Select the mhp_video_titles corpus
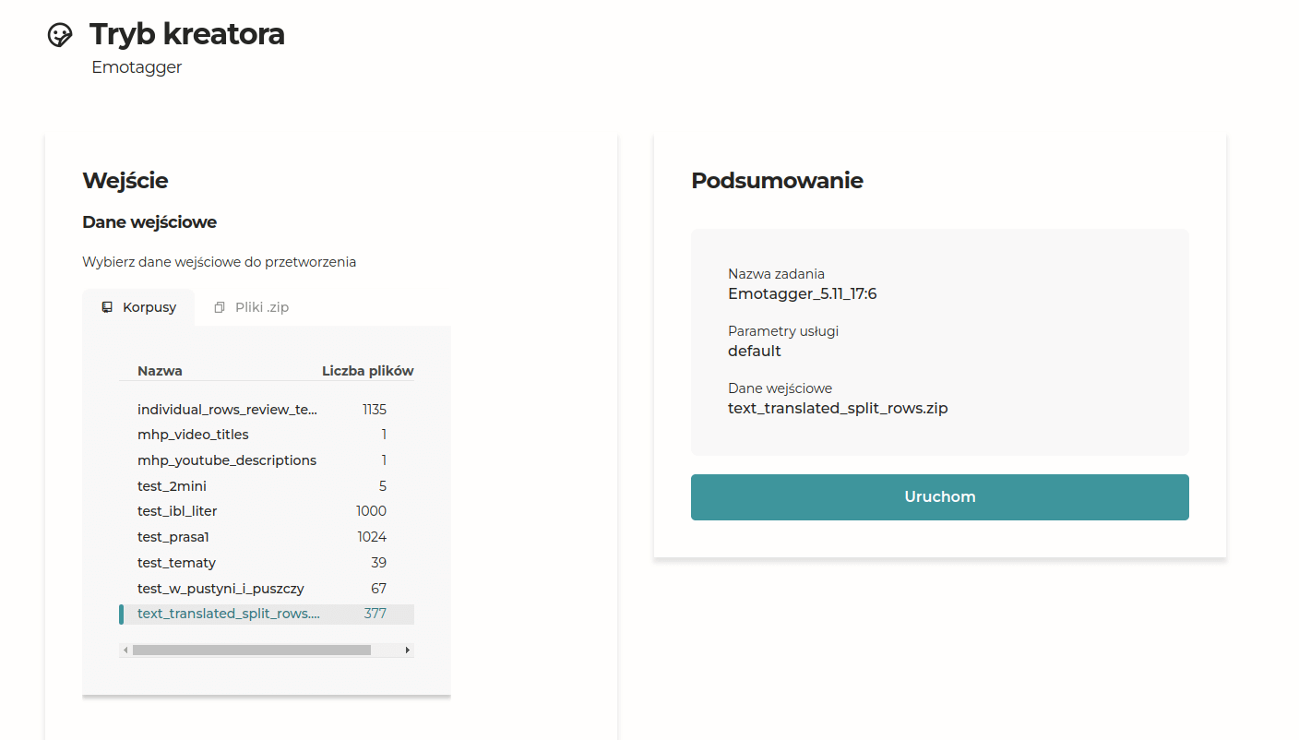Image resolution: width=1299 pixels, height=740 pixels. click(267, 435)
